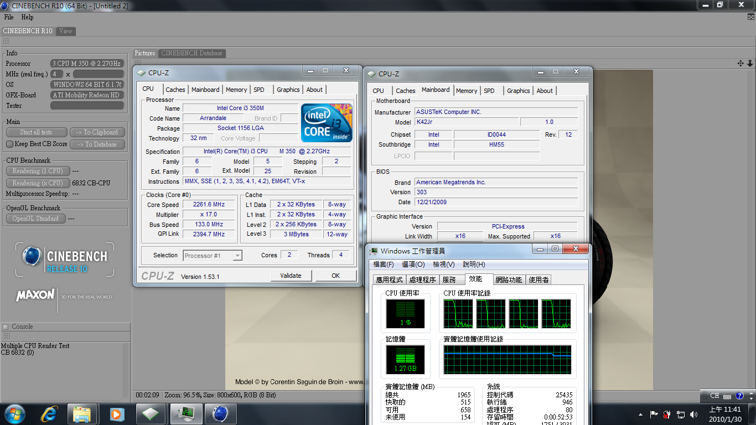Image resolution: width=756 pixels, height=425 pixels.
Task: Click the Rendering (1 CPU) button
Action: click(38, 171)
